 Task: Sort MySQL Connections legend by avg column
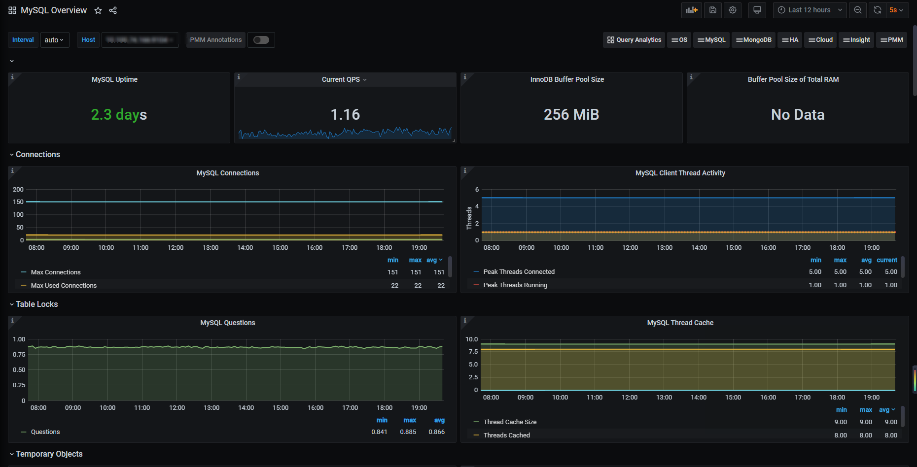click(x=434, y=260)
